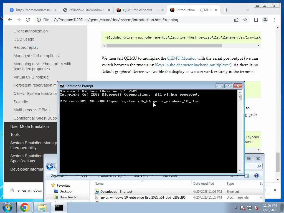Open Chrome profile avatar

pyautogui.click(x=265, y=20)
